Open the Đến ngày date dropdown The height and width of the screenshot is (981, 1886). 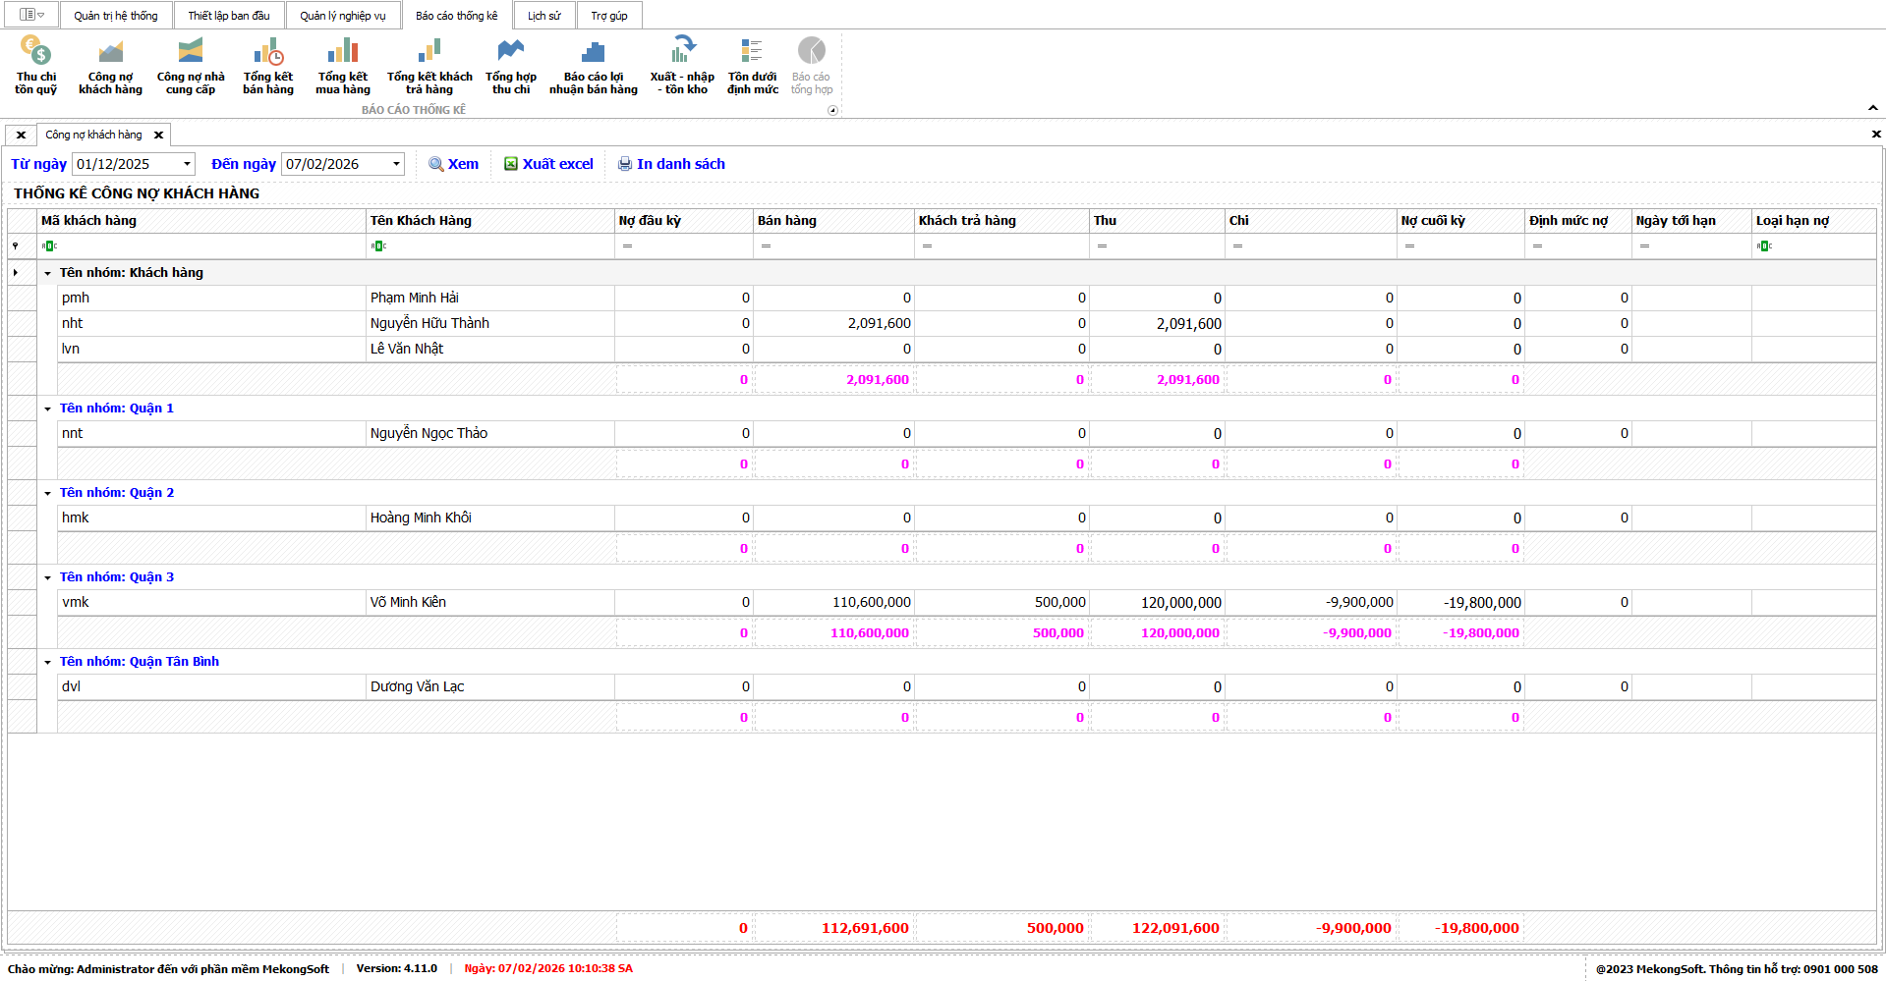pyautogui.click(x=396, y=164)
